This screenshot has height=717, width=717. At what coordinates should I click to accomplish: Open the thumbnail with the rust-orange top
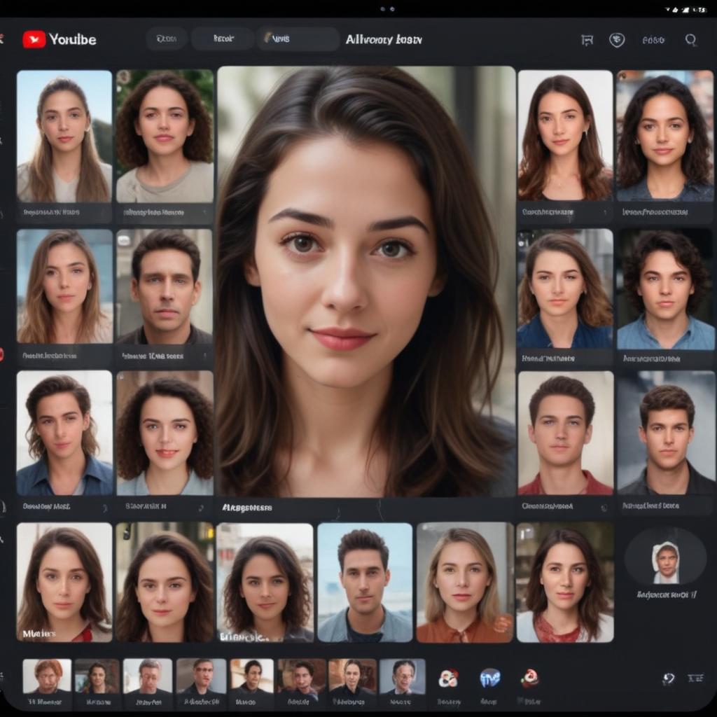(x=465, y=581)
